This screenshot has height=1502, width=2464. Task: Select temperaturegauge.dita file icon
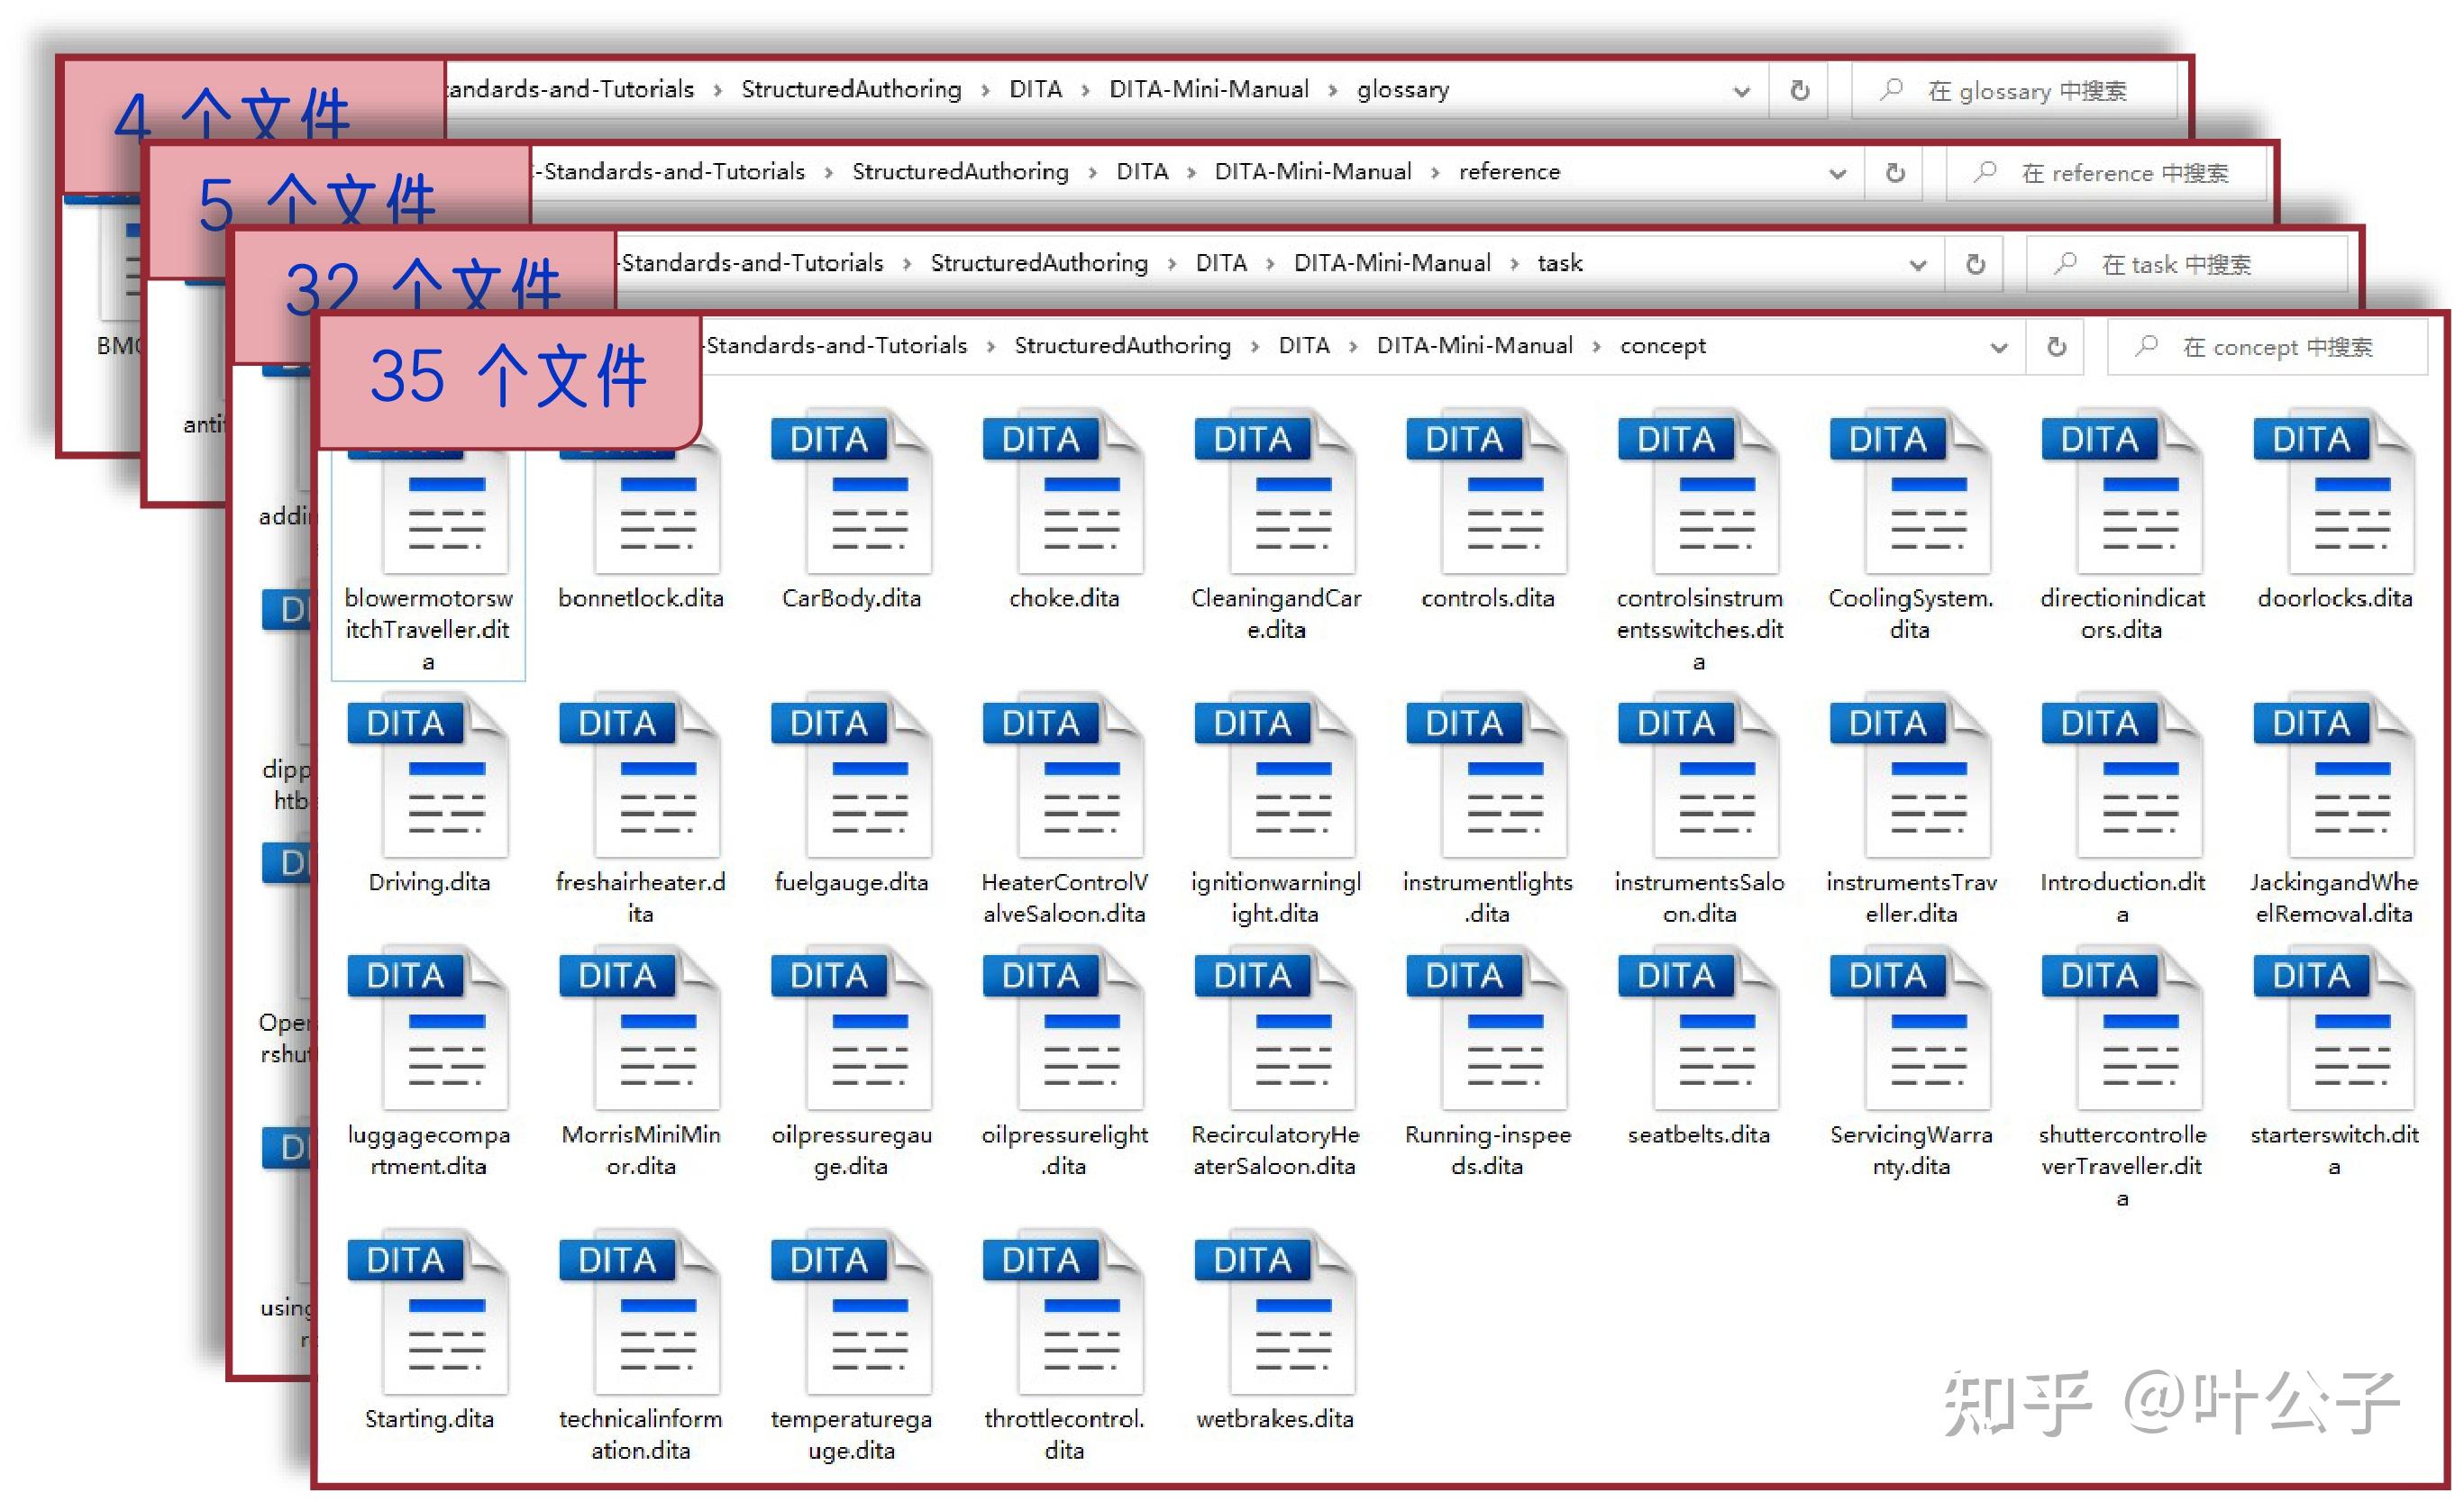click(851, 1312)
